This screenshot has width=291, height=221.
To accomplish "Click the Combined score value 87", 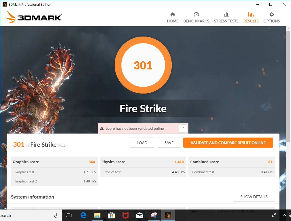I will (270, 162).
